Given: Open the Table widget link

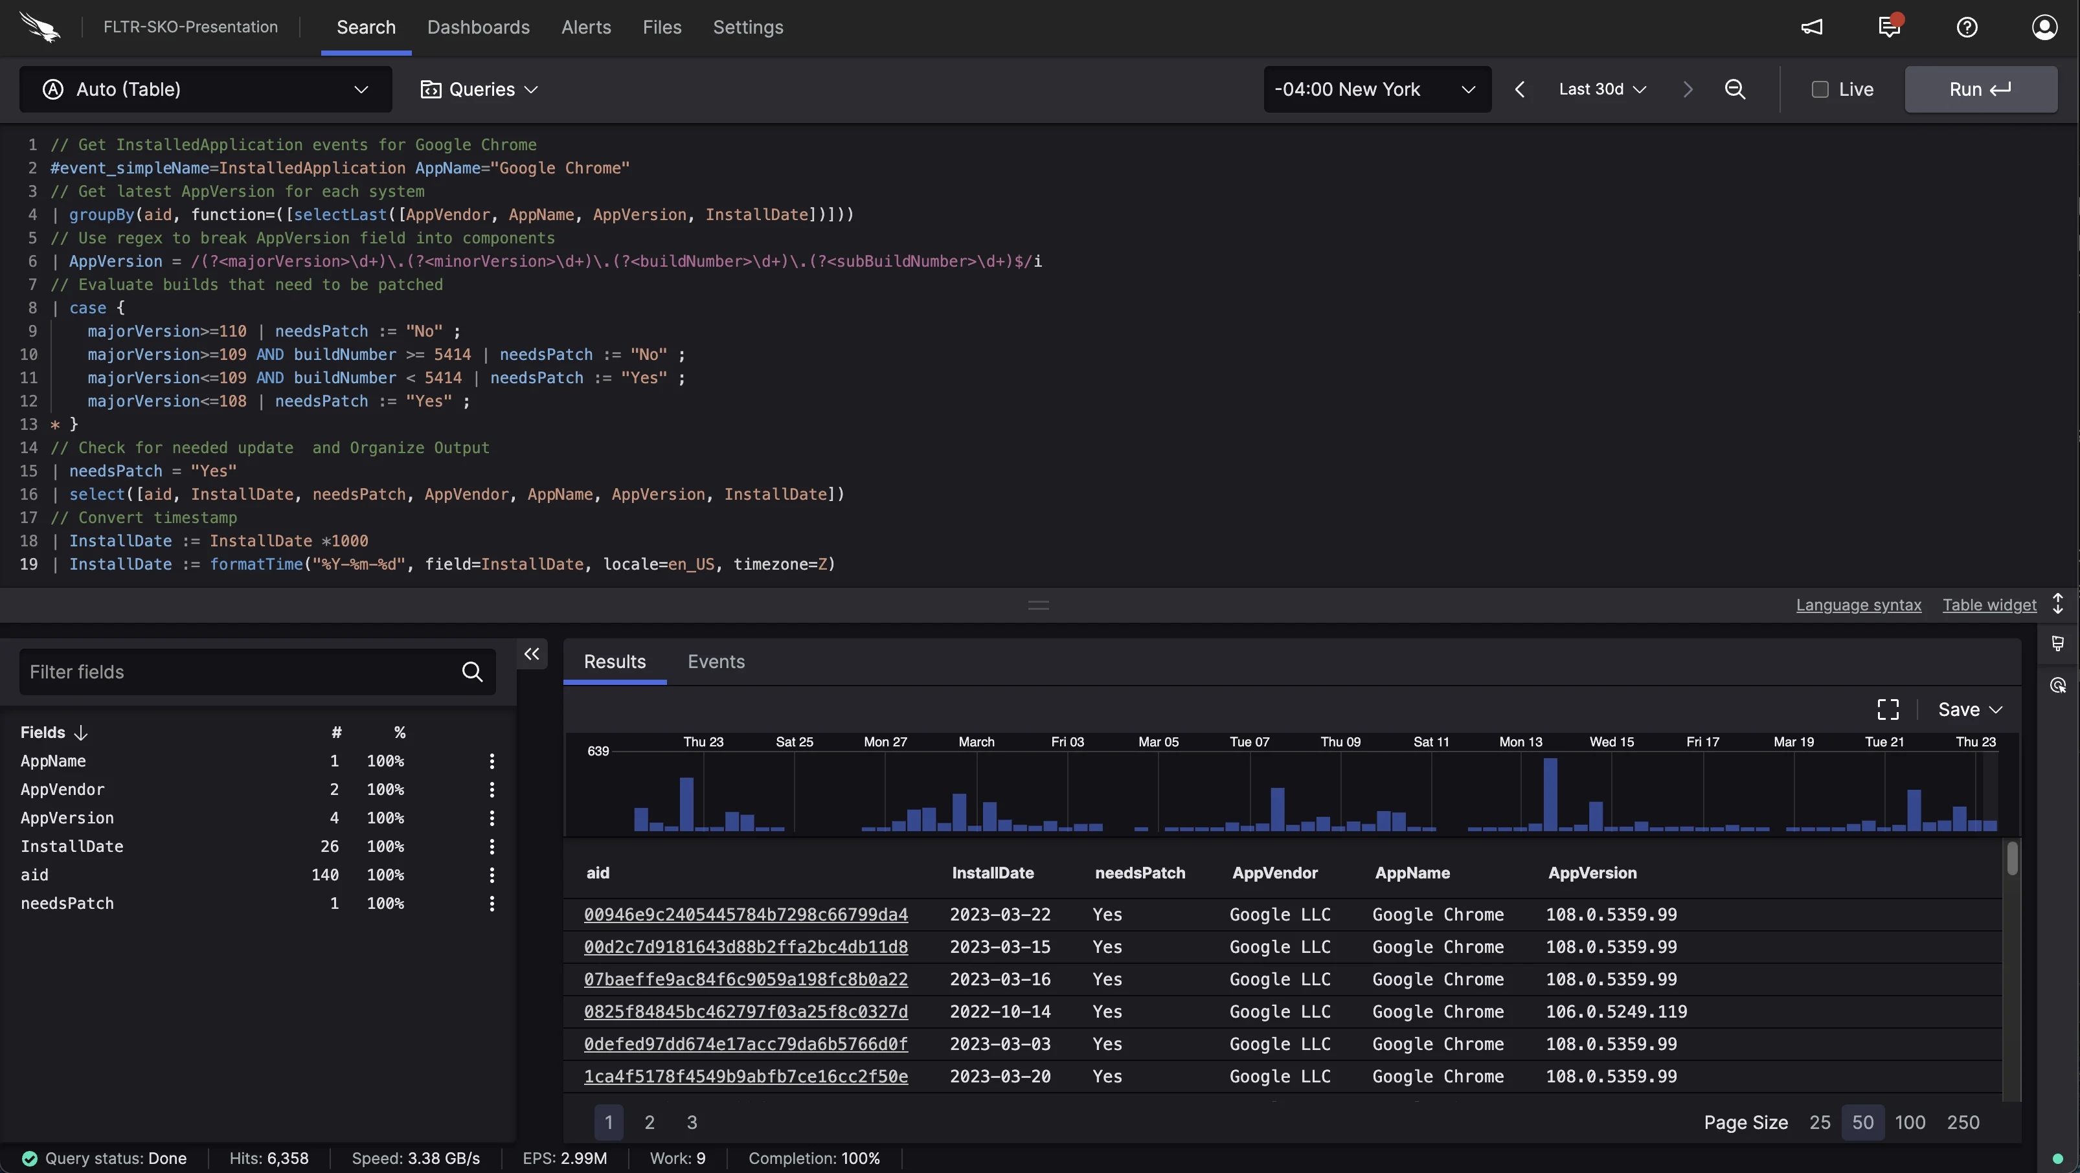Looking at the screenshot, I should click(1989, 605).
